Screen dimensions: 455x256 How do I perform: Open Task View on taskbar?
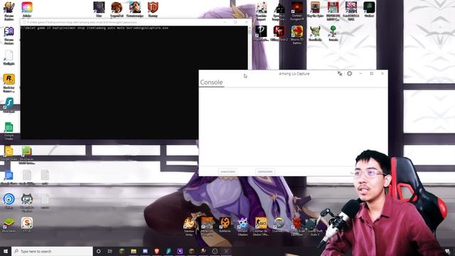tap(110, 251)
